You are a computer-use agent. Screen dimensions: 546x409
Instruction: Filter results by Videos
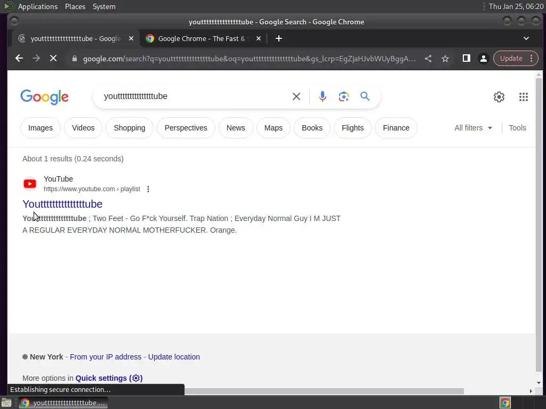point(83,128)
